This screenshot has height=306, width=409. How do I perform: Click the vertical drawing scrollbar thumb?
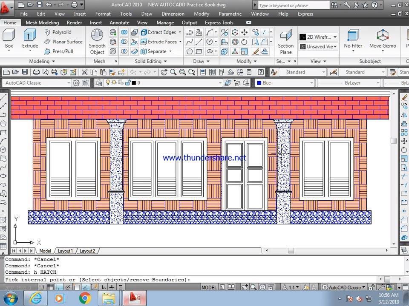point(394,141)
